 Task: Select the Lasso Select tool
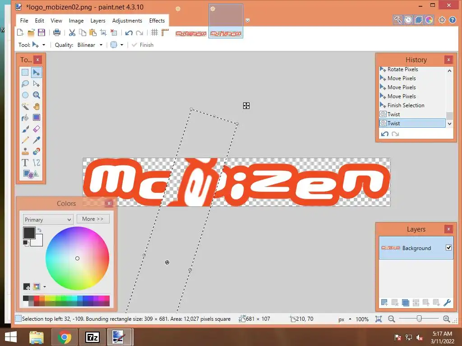click(x=25, y=84)
